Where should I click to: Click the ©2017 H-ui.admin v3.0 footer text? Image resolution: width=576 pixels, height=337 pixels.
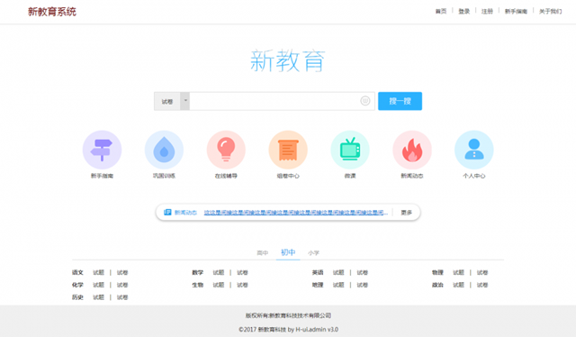coord(288,329)
